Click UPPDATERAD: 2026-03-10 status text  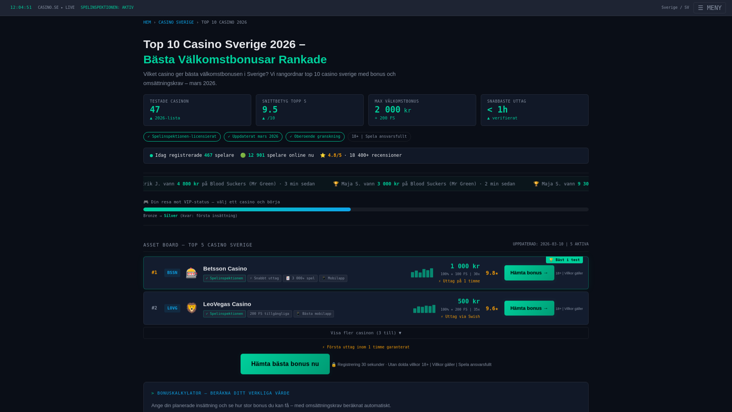point(551,244)
